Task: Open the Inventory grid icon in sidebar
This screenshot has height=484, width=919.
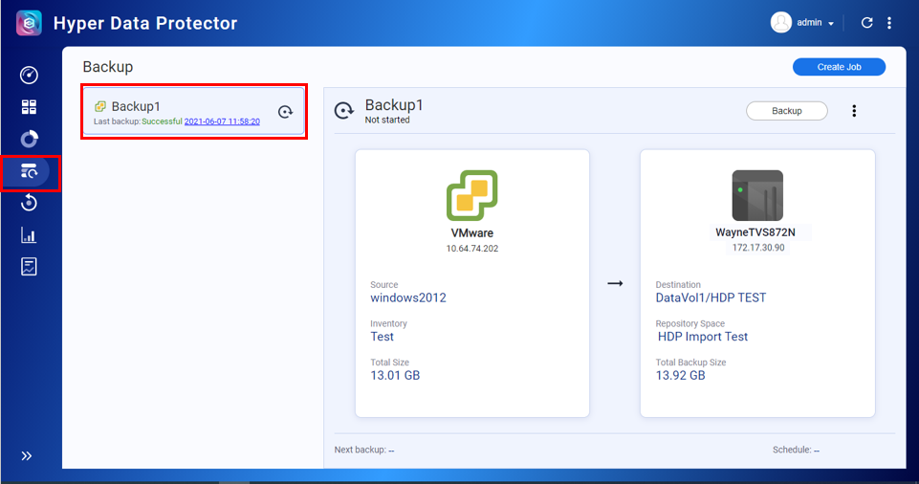Action: [29, 107]
